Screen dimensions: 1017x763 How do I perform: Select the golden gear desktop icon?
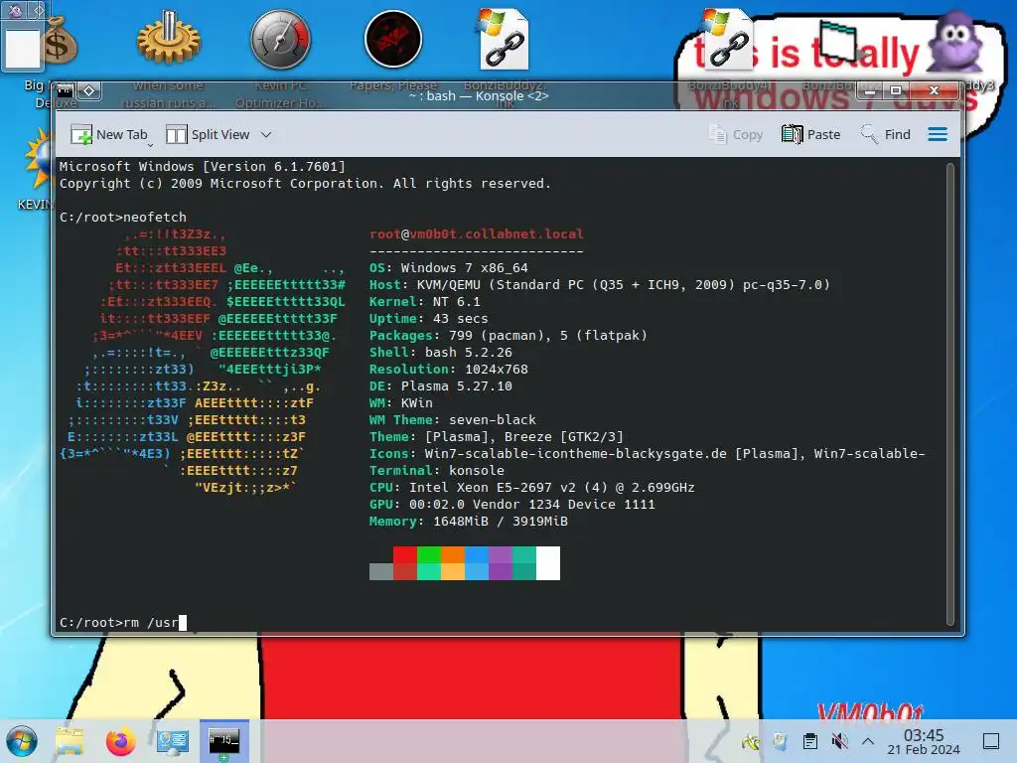tap(169, 39)
